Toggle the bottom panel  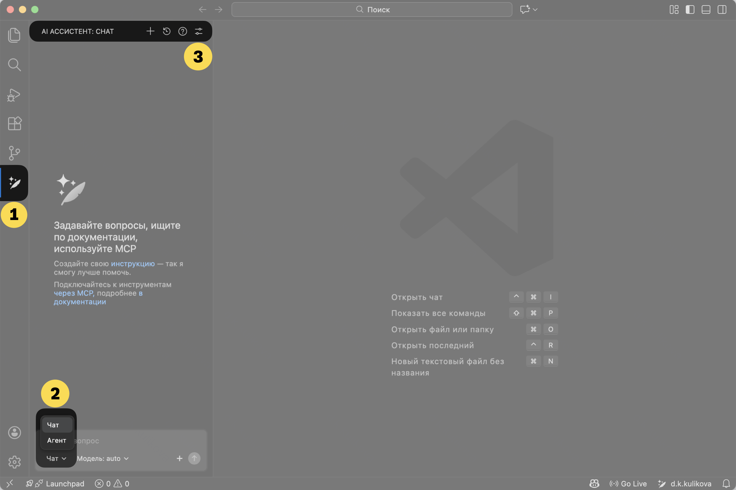706,10
